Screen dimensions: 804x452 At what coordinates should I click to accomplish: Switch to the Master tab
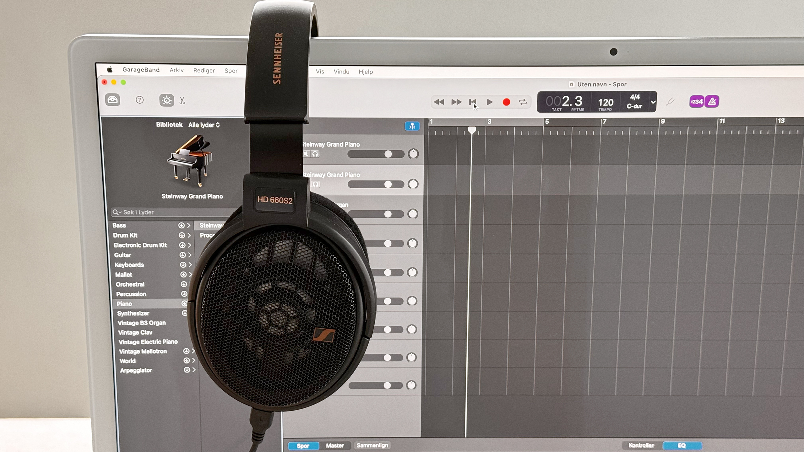(x=335, y=445)
